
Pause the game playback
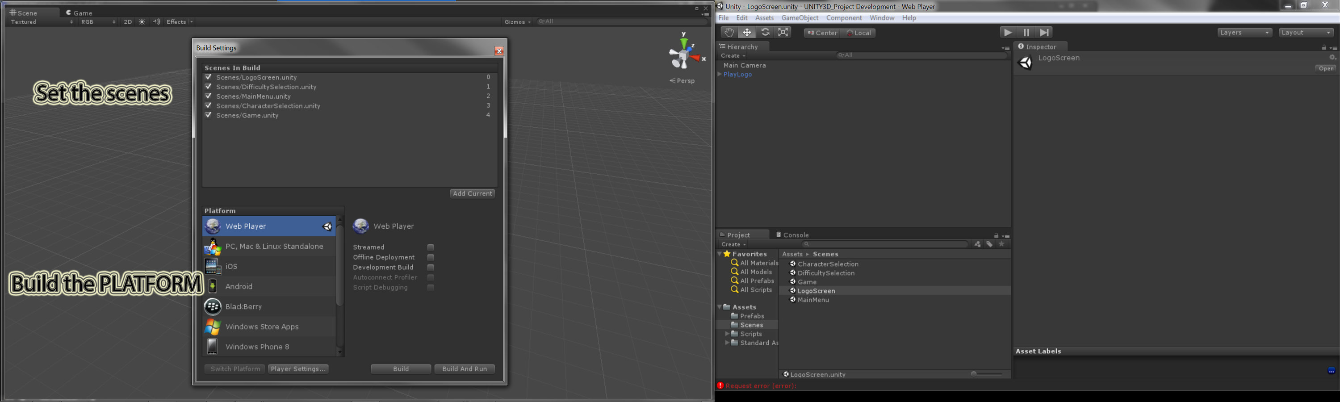[x=1026, y=32]
